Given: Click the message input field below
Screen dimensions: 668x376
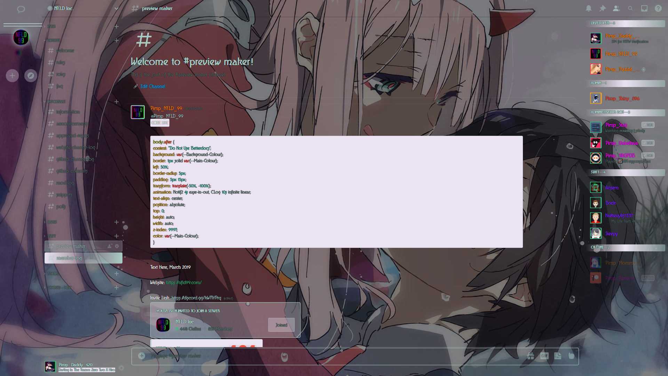Looking at the screenshot, I should 334,356.
